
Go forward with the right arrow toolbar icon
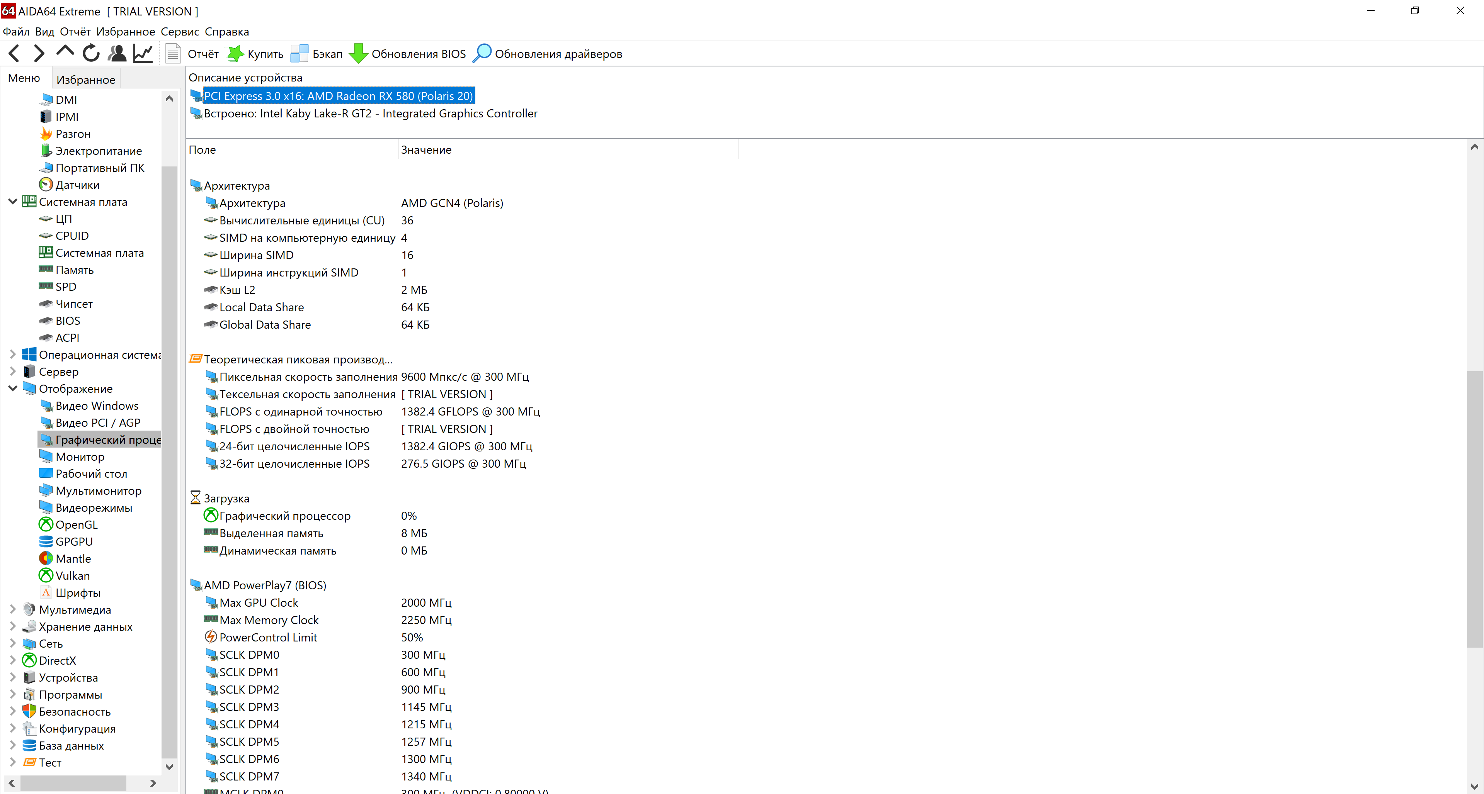[39, 54]
